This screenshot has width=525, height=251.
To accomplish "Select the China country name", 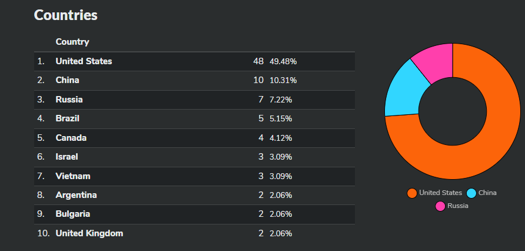I will pyautogui.click(x=67, y=81).
